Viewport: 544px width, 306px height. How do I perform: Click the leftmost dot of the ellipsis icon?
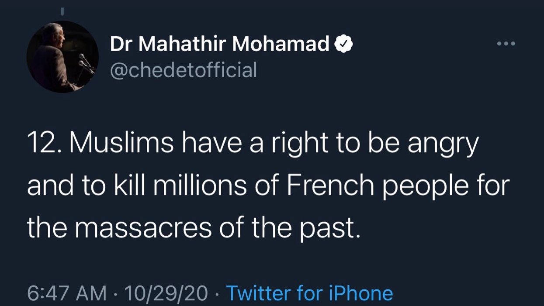click(x=499, y=44)
